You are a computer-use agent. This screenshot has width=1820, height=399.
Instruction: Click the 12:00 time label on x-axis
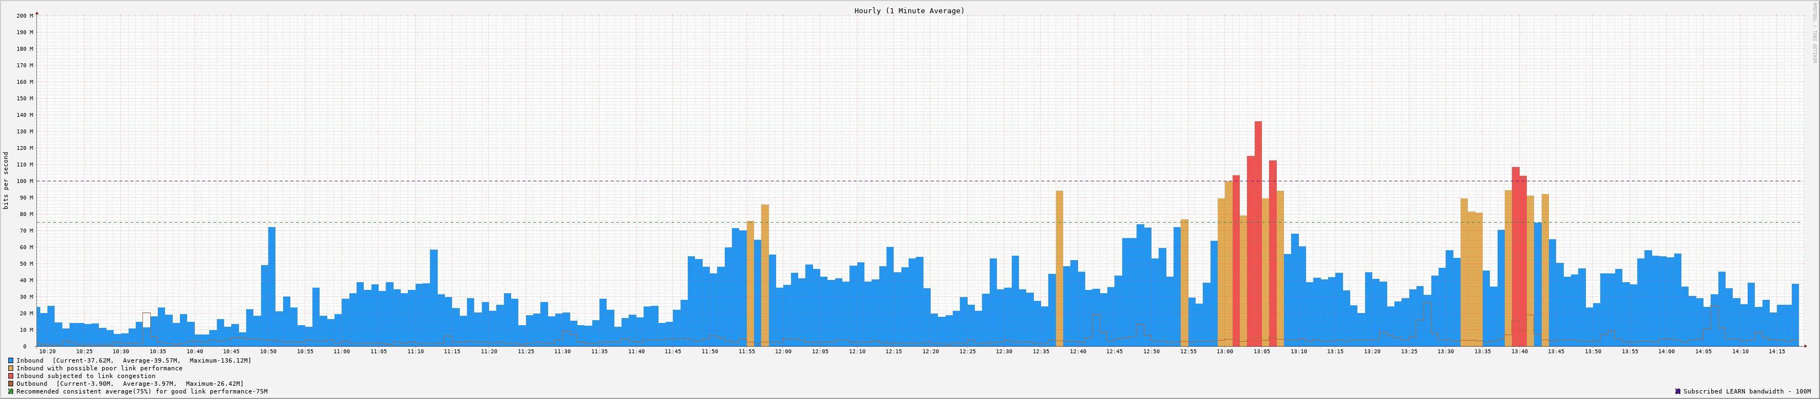(x=783, y=351)
